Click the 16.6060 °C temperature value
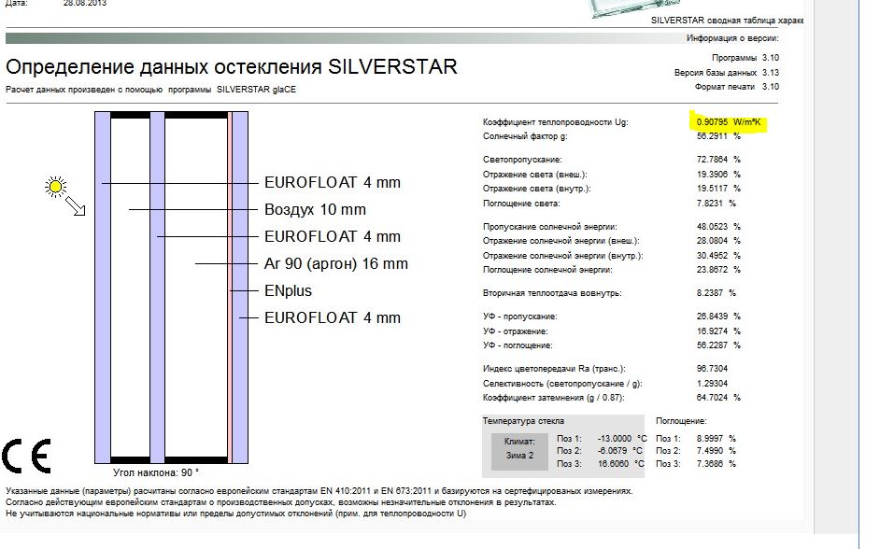The width and height of the screenshot is (880, 549). click(620, 464)
